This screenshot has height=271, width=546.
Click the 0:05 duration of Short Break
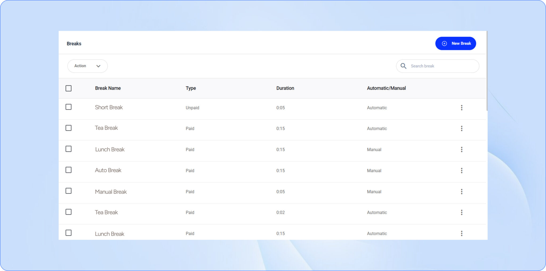(x=280, y=108)
